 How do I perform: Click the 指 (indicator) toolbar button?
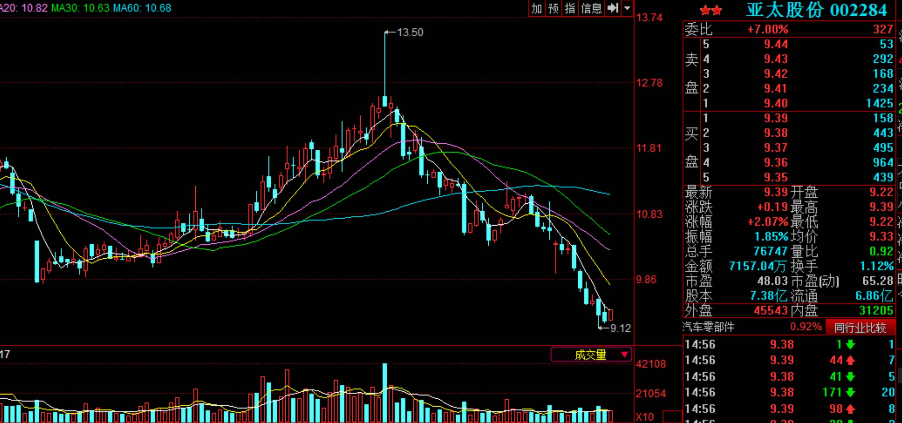(x=570, y=8)
